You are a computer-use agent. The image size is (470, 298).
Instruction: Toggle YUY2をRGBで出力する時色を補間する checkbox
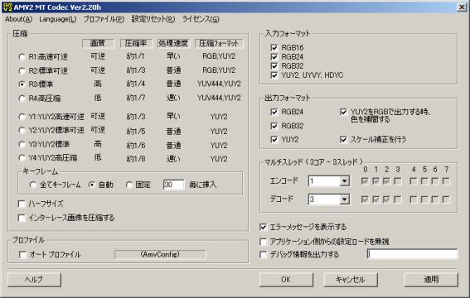[x=343, y=113]
